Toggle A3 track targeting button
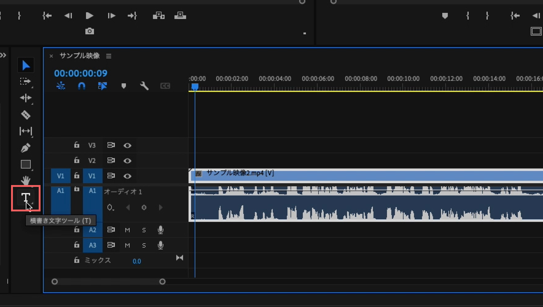This screenshot has height=307, width=543. [92, 245]
